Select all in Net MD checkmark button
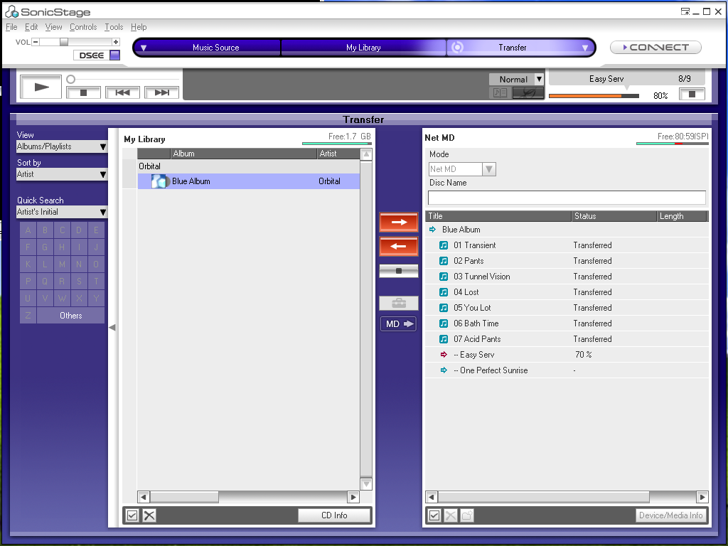The height and width of the screenshot is (546, 728). pyautogui.click(x=434, y=515)
